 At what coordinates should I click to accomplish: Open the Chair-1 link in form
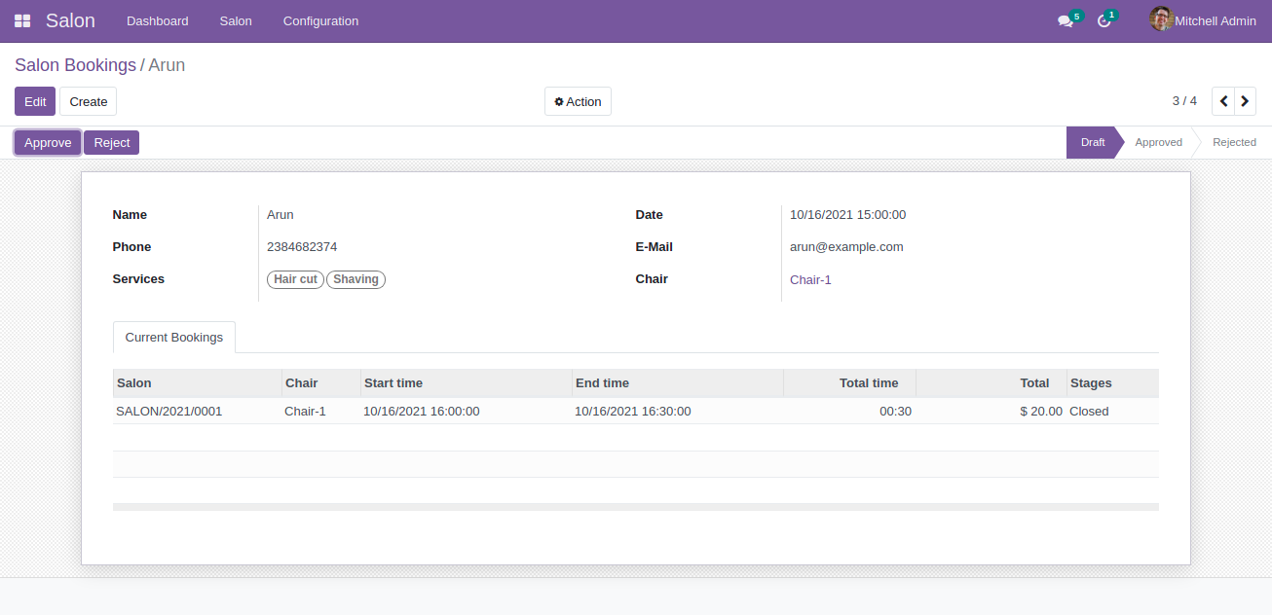[810, 279]
